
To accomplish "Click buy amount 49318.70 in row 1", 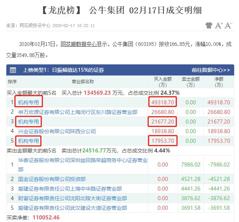I will [163, 102].
